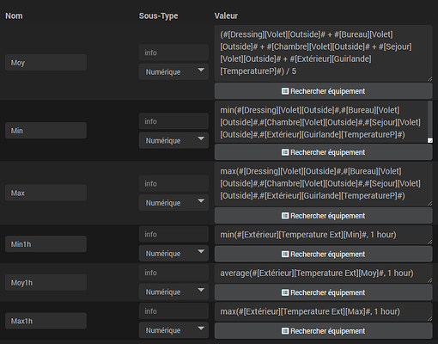This screenshot has width=438, height=344.
Task: Click Rechercher équipement for the Moy1h command
Action: point(323,292)
